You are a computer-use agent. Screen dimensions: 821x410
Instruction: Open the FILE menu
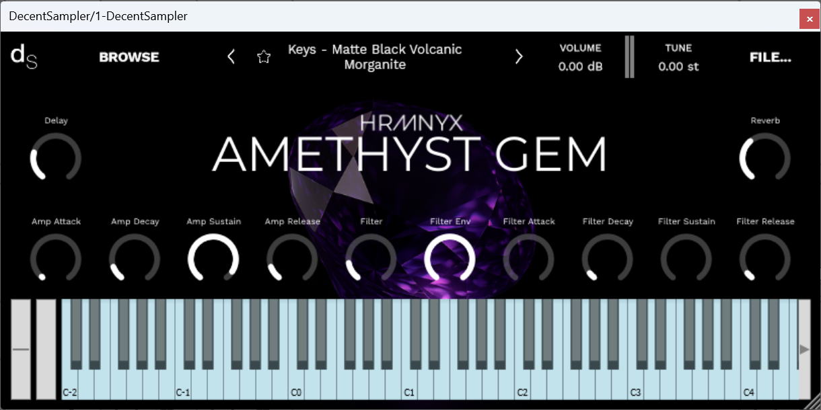pos(770,56)
